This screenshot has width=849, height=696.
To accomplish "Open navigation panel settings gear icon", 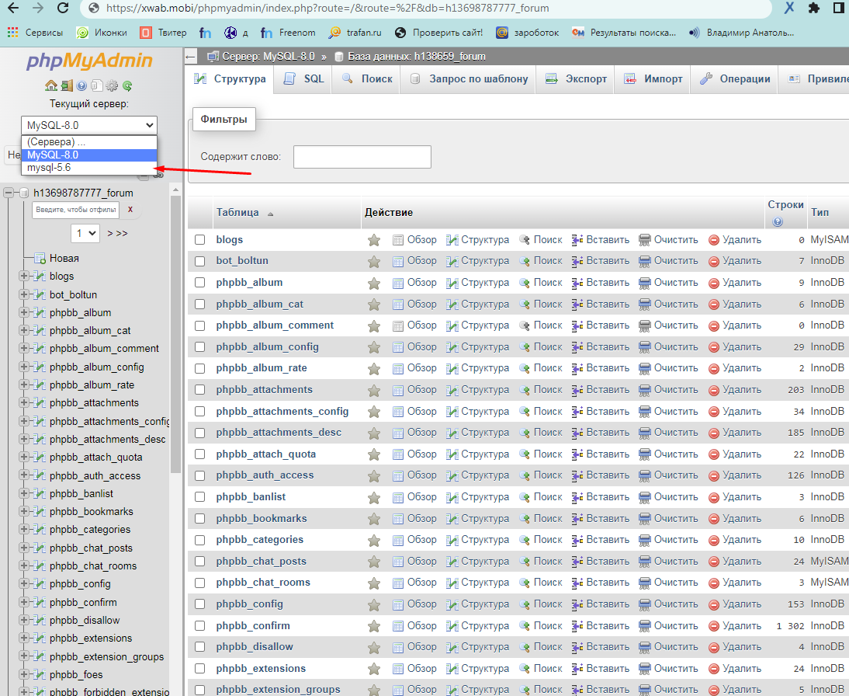I will click(x=112, y=86).
